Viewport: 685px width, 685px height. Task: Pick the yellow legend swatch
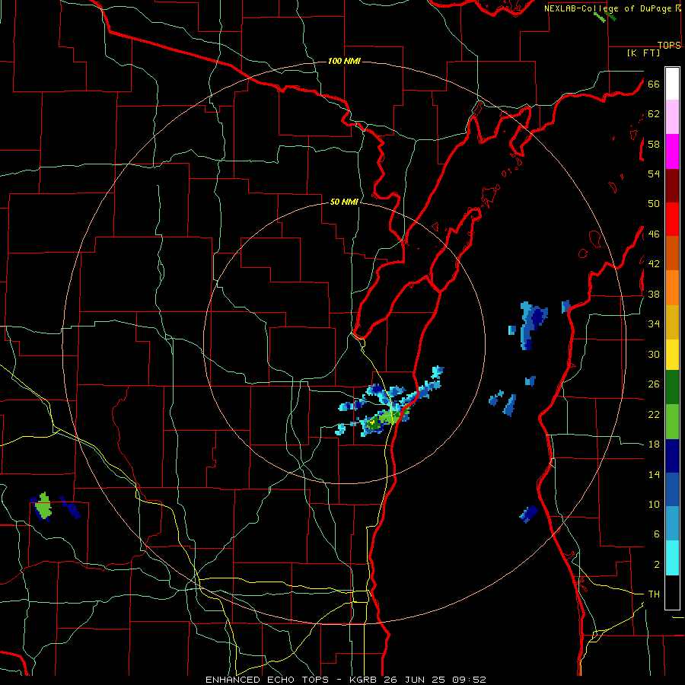click(672, 355)
